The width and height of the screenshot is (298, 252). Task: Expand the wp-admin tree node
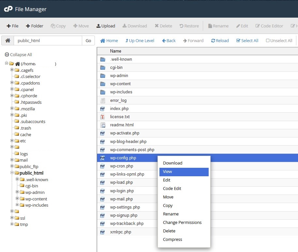tap(17, 192)
